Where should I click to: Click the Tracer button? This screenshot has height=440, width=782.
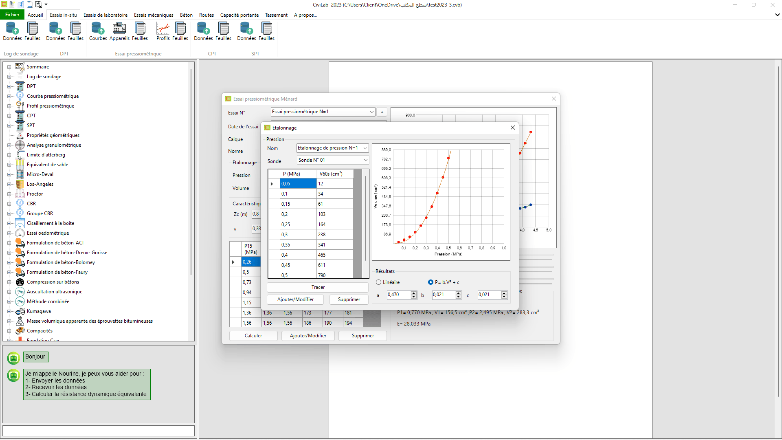(x=318, y=287)
